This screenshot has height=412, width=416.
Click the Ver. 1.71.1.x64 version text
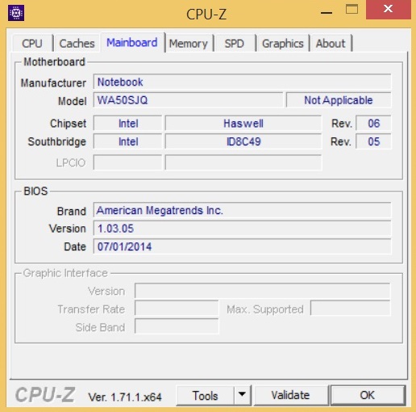(x=125, y=397)
